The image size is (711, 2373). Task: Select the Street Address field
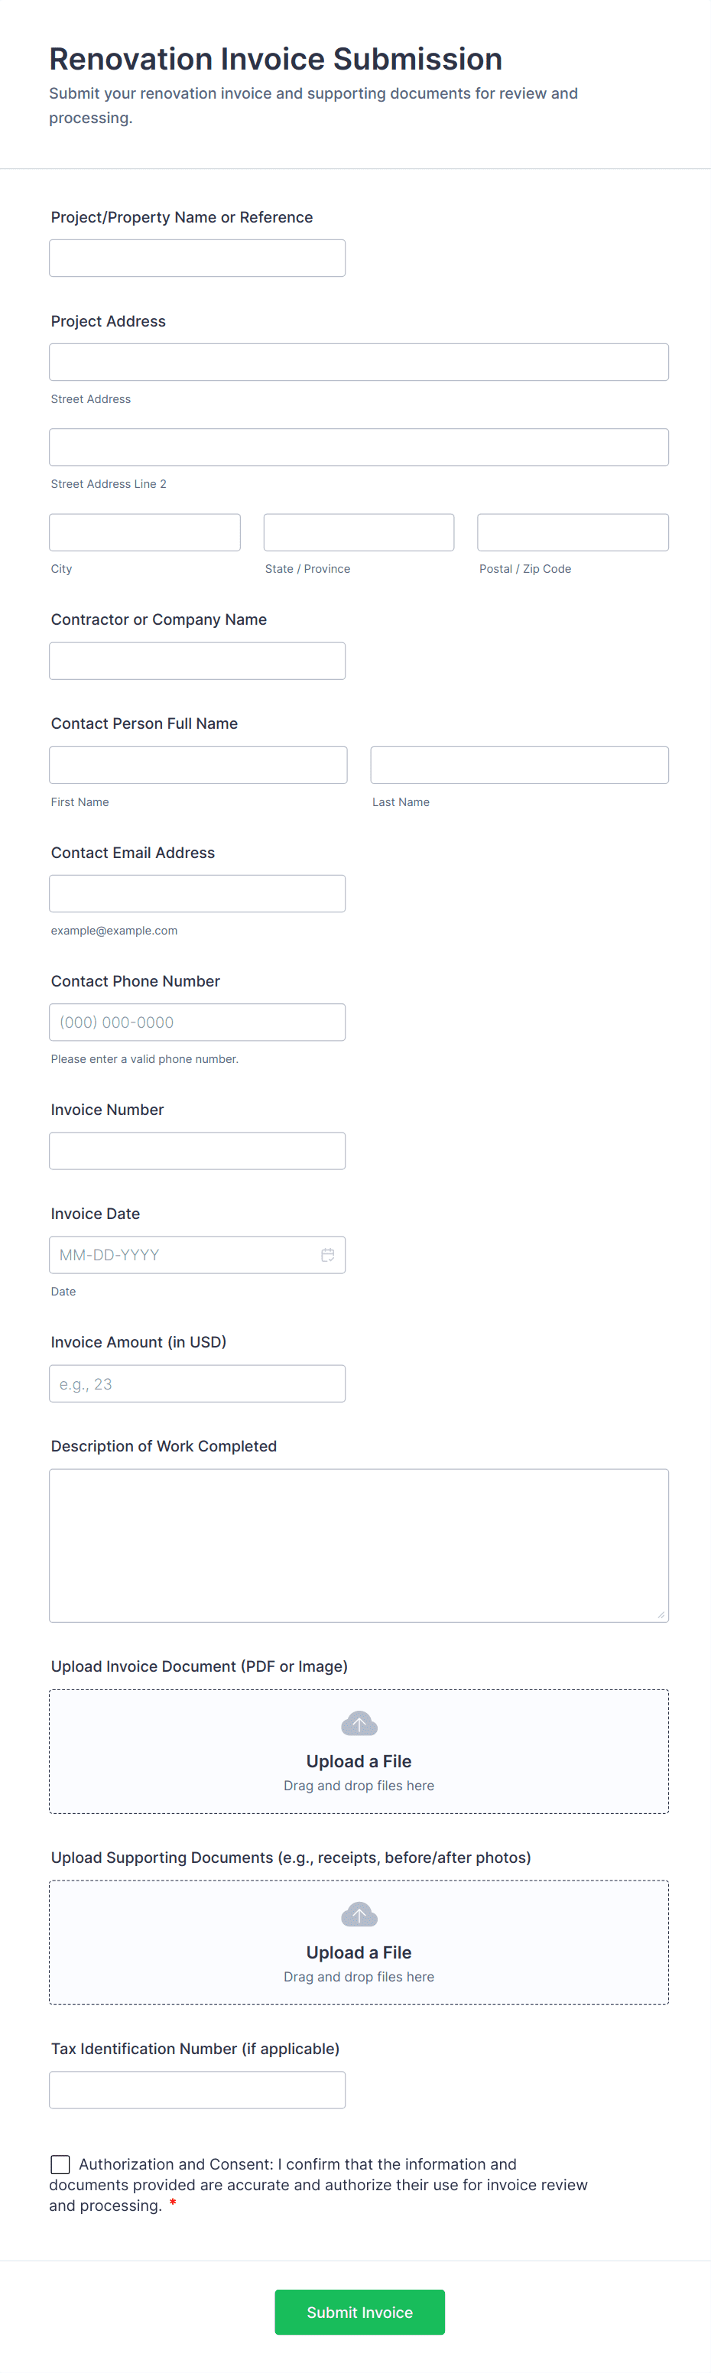pos(359,361)
